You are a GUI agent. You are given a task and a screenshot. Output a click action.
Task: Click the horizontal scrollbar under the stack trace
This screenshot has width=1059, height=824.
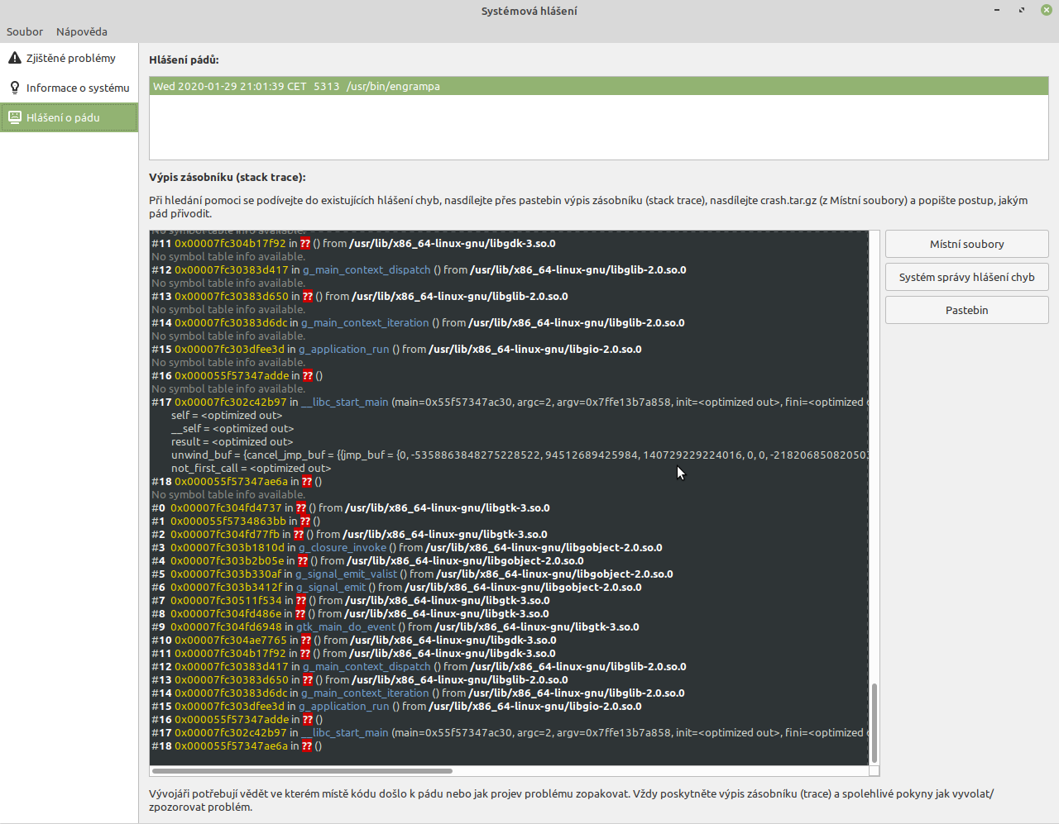(x=302, y=771)
